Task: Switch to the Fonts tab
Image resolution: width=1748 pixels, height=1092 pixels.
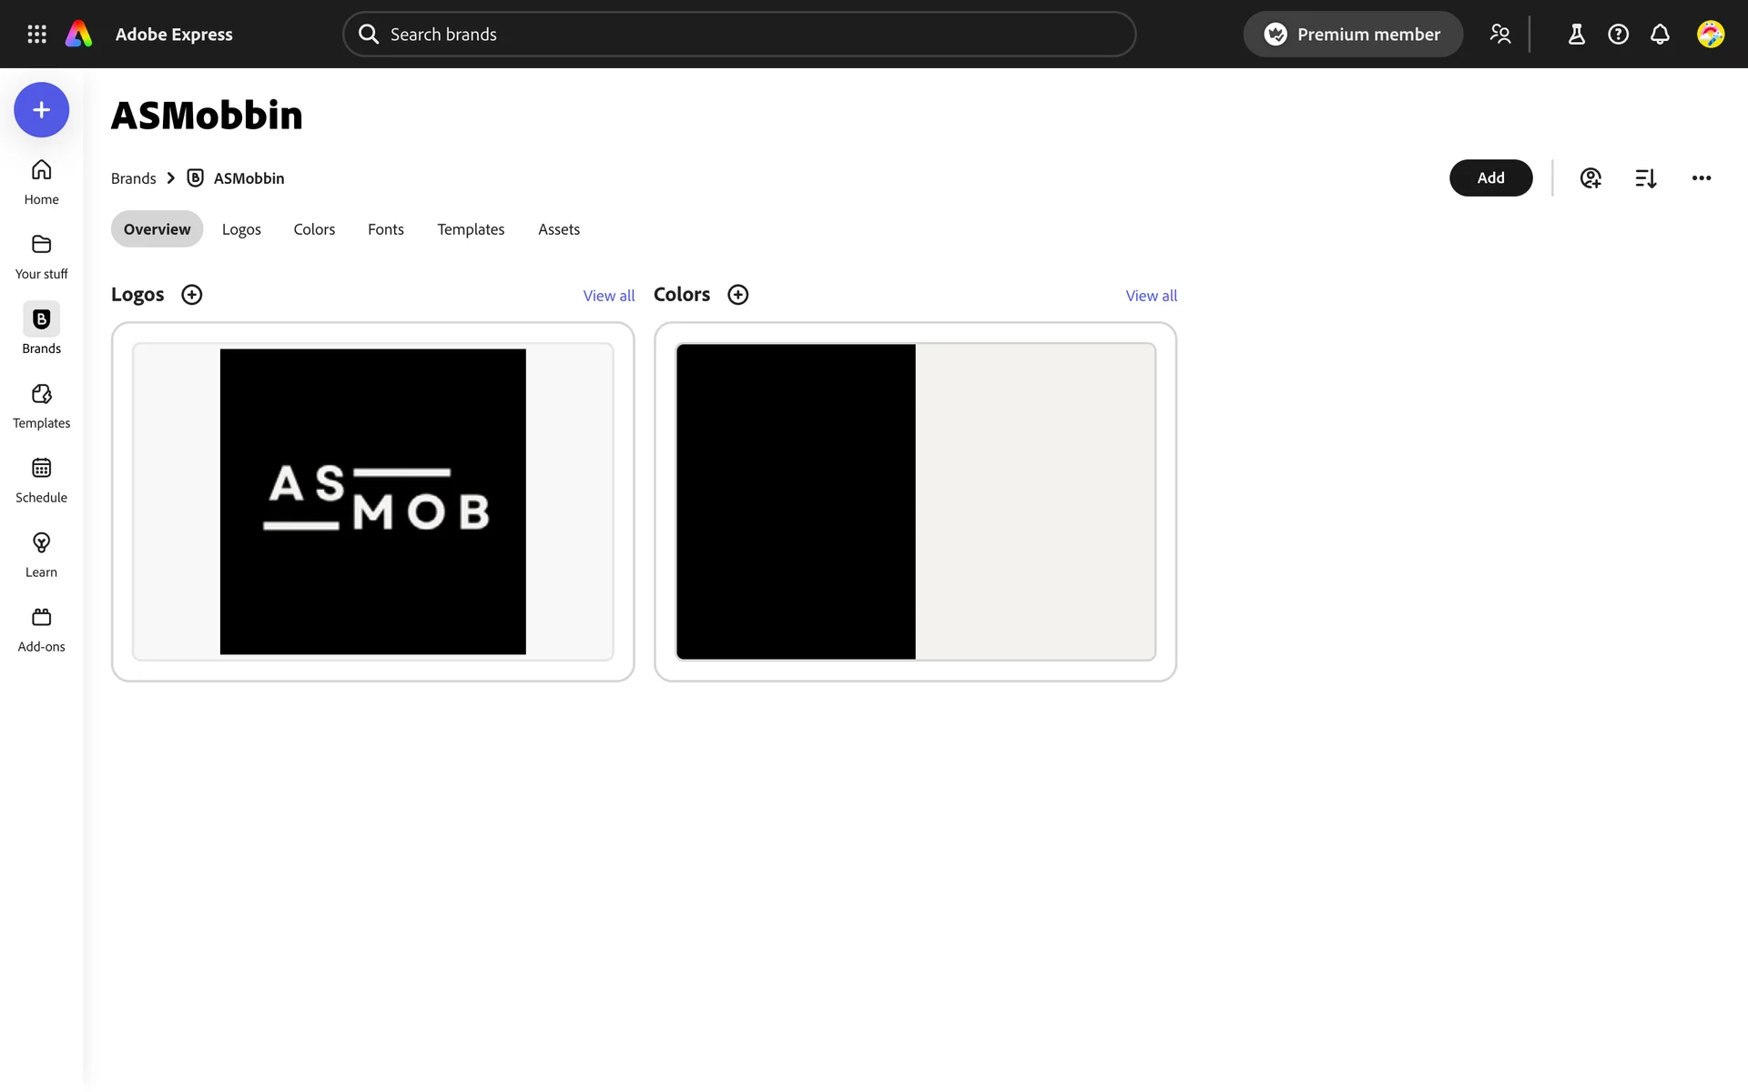Action: pyautogui.click(x=385, y=229)
